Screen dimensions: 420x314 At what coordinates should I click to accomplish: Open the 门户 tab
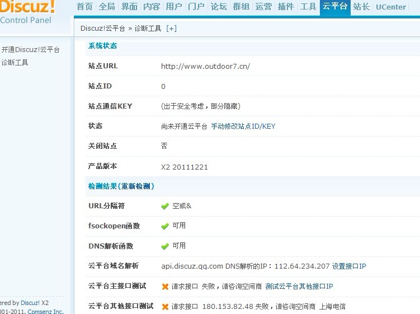[196, 6]
